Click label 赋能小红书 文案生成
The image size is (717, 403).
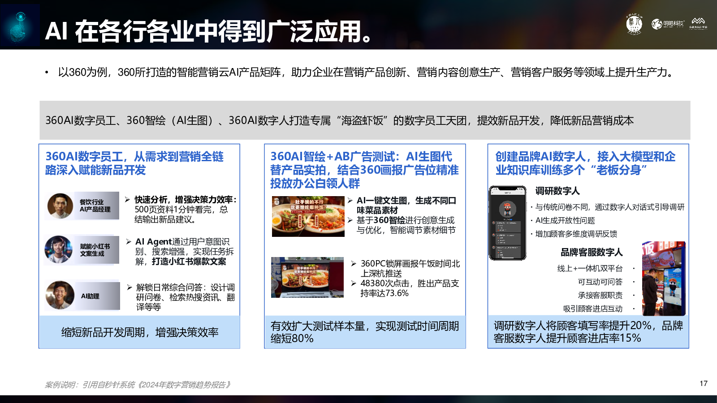click(95, 250)
